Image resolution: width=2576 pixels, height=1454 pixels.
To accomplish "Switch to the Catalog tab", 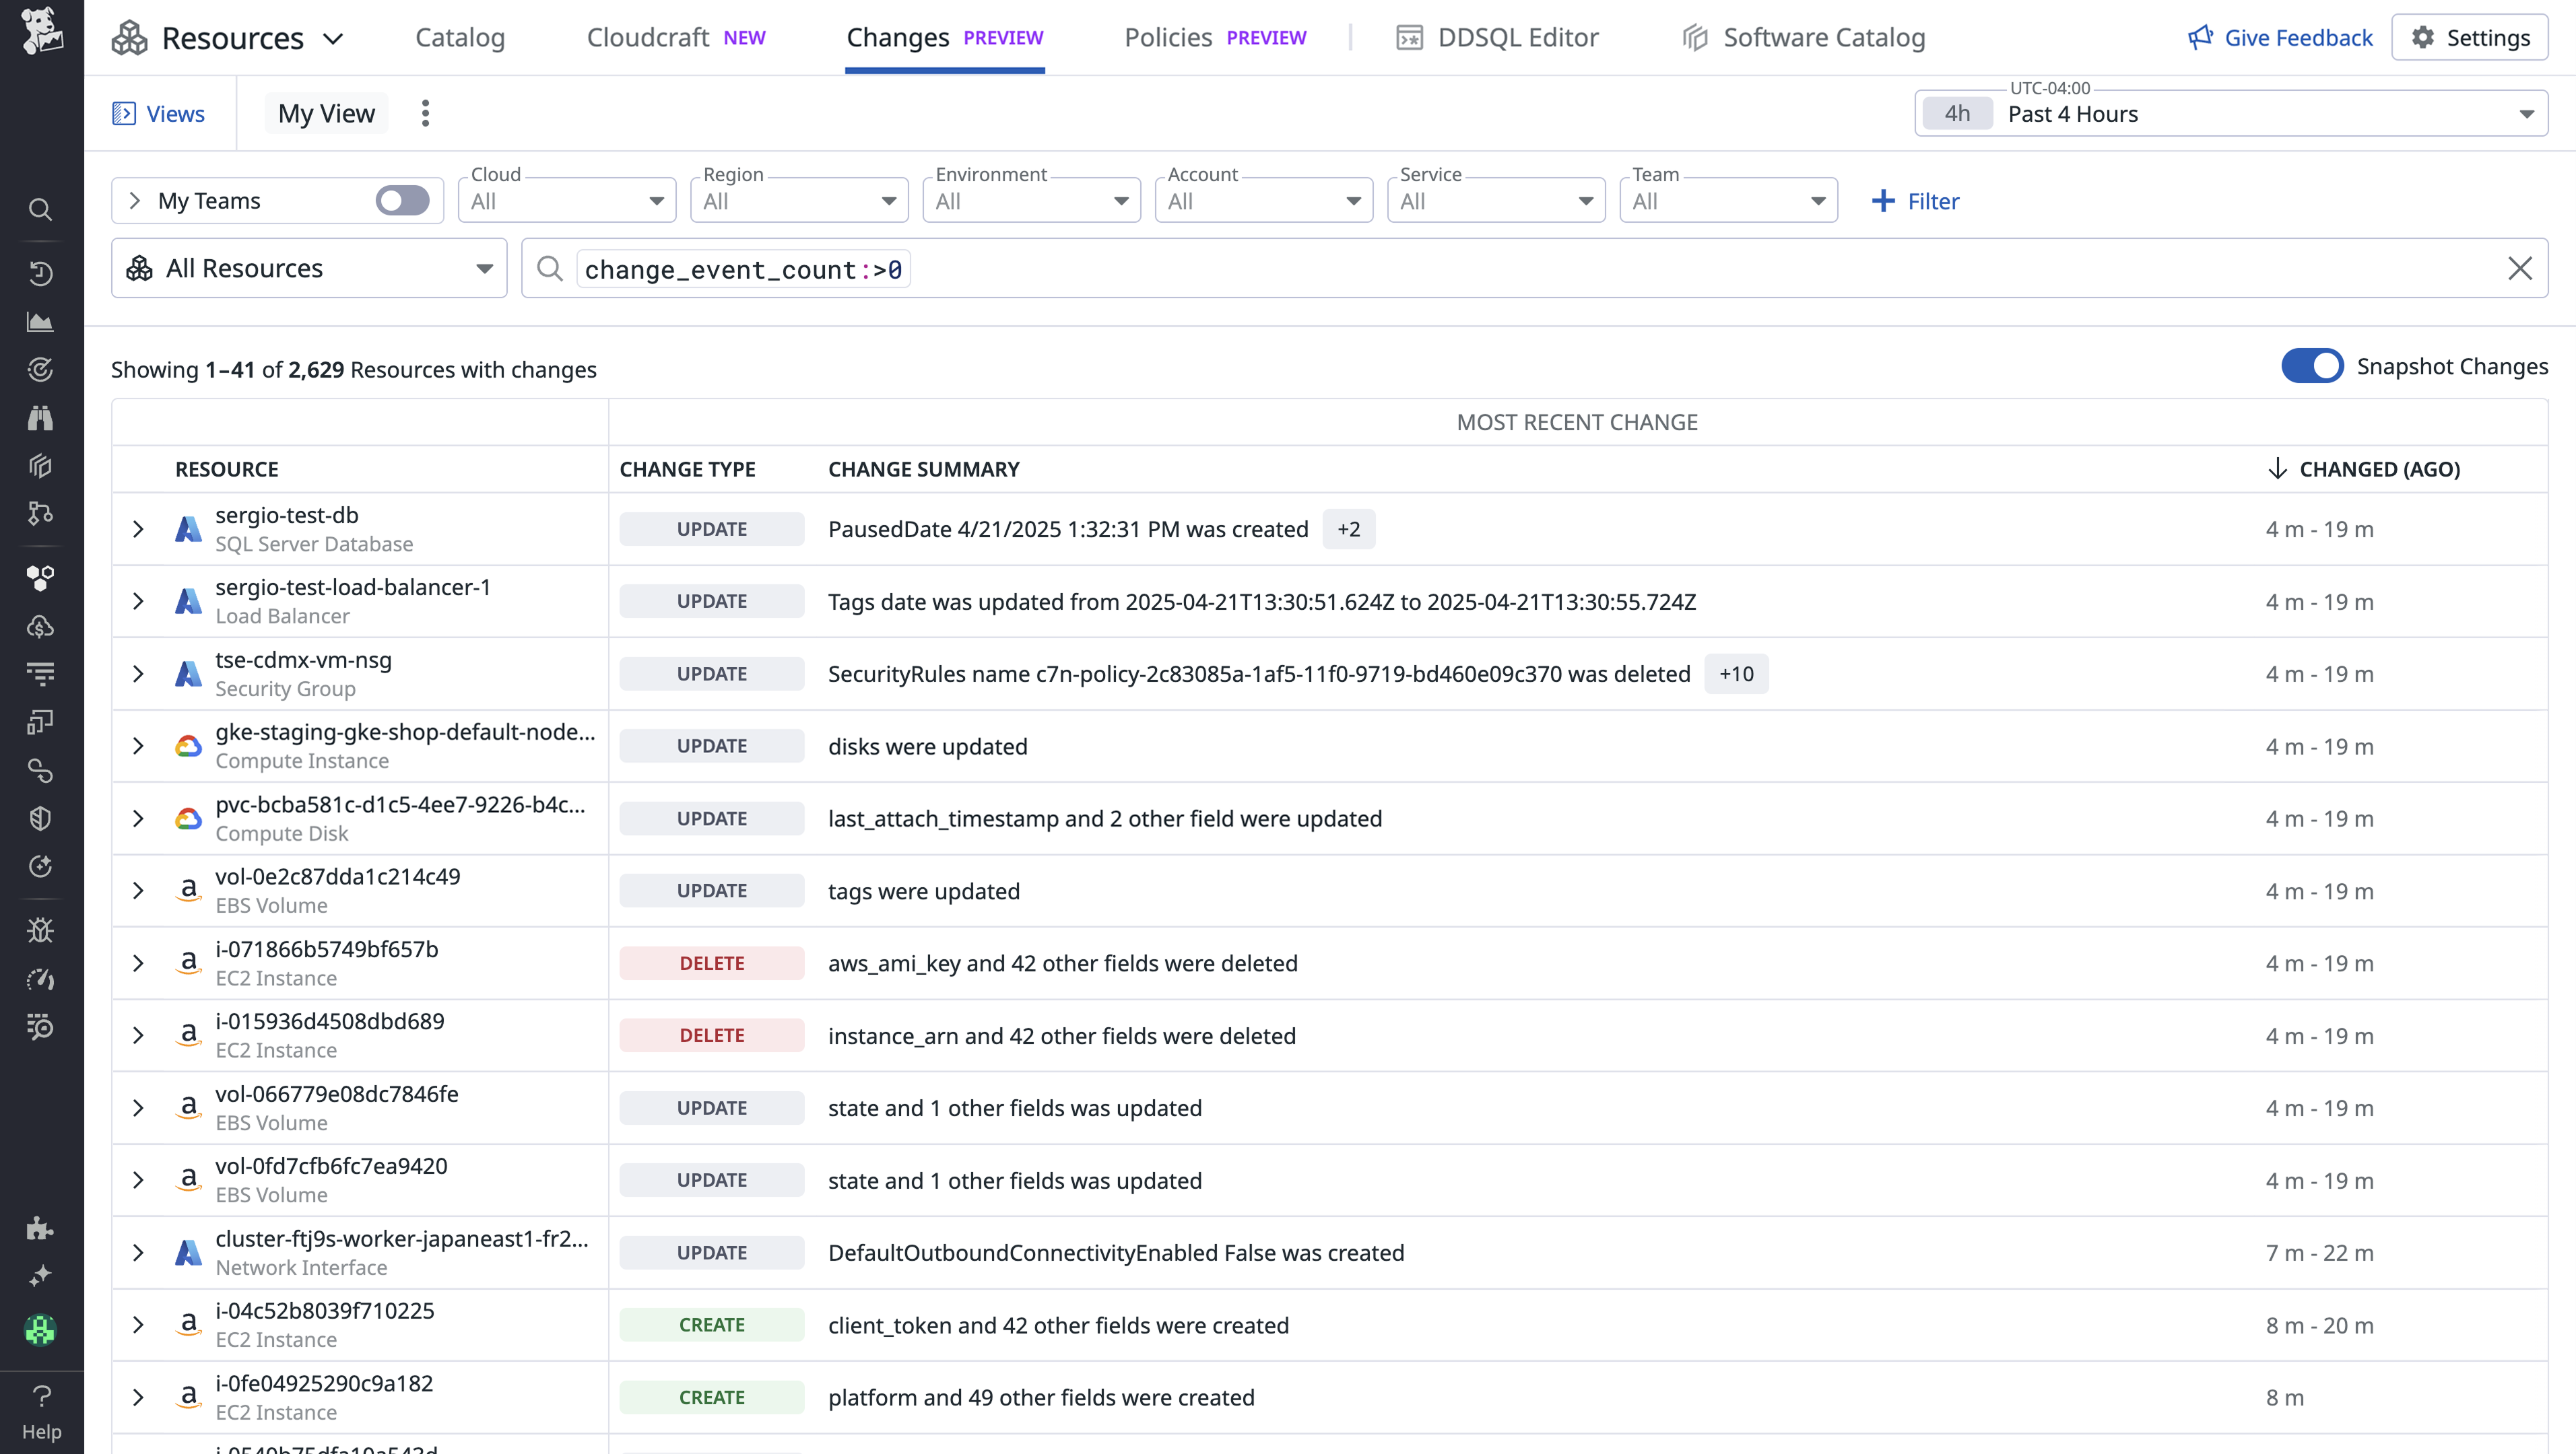I will pos(460,37).
